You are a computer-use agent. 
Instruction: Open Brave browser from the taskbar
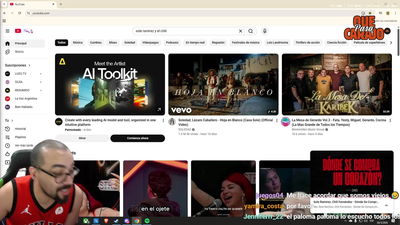point(106,221)
